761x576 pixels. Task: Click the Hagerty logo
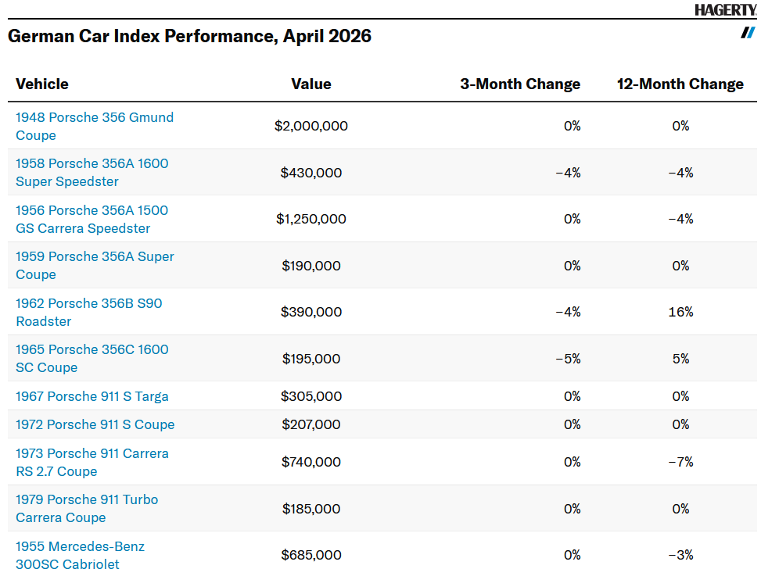725,9
